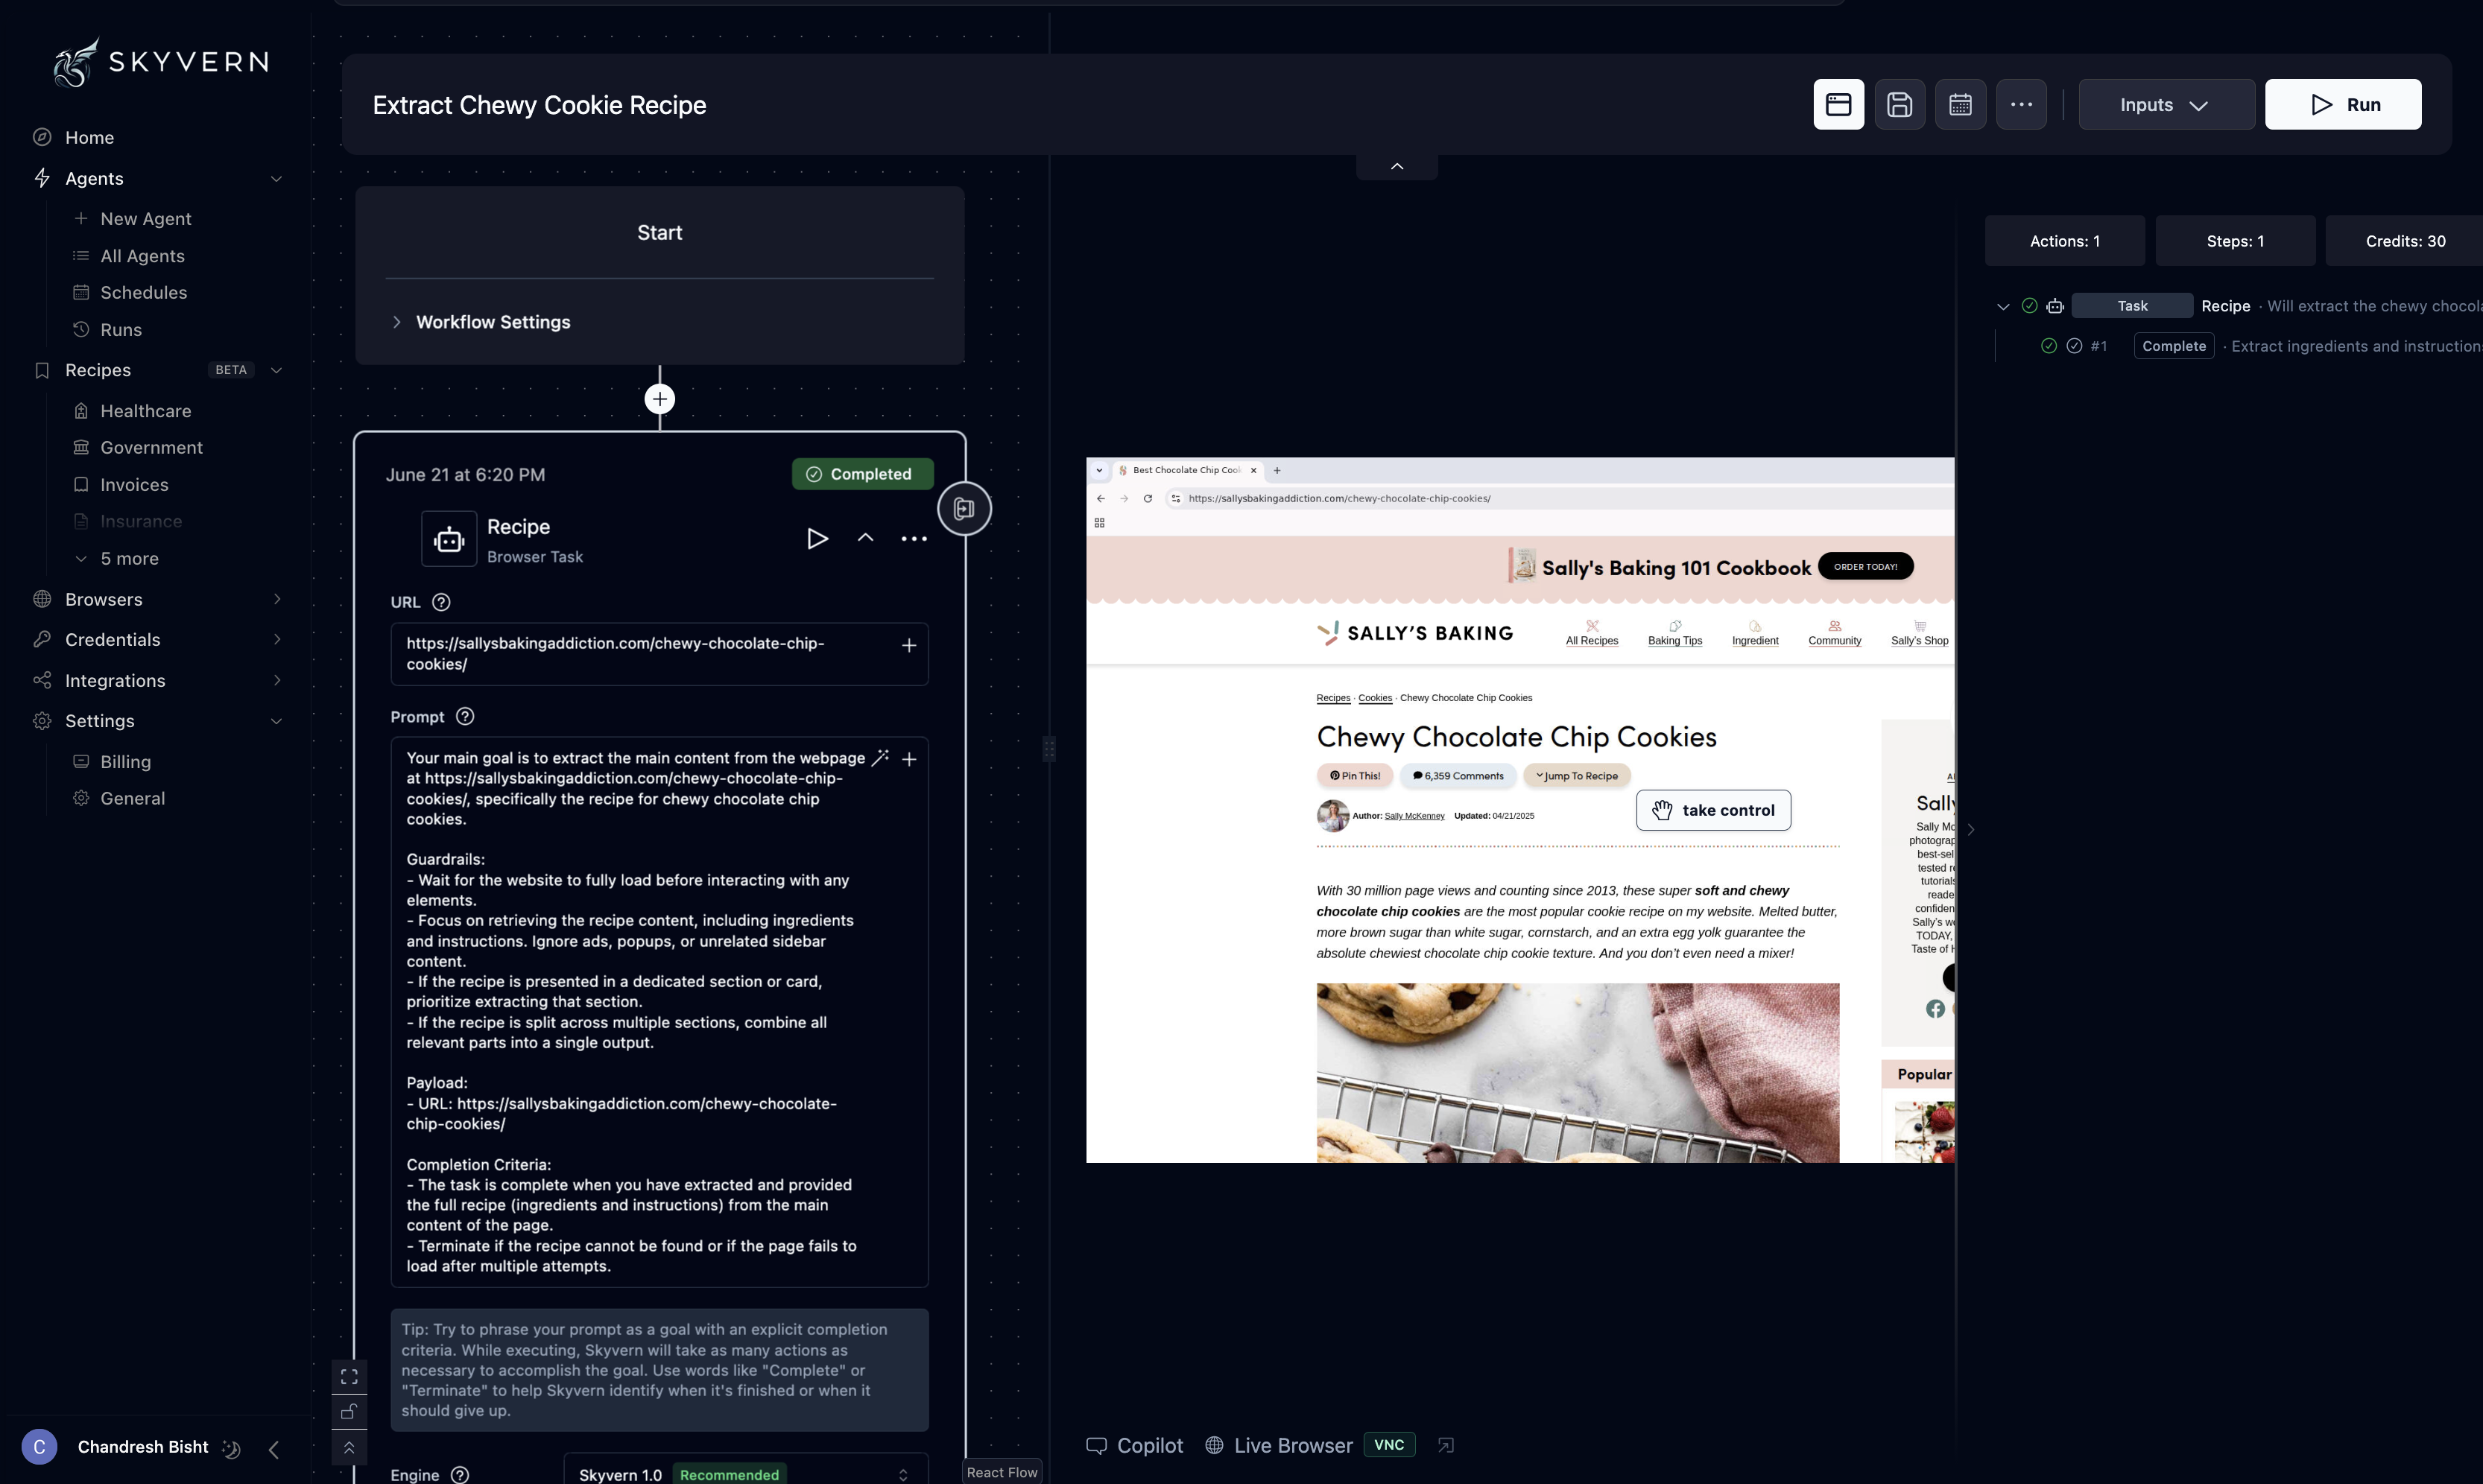Click the side panel icon beside Recipe block

(964, 508)
